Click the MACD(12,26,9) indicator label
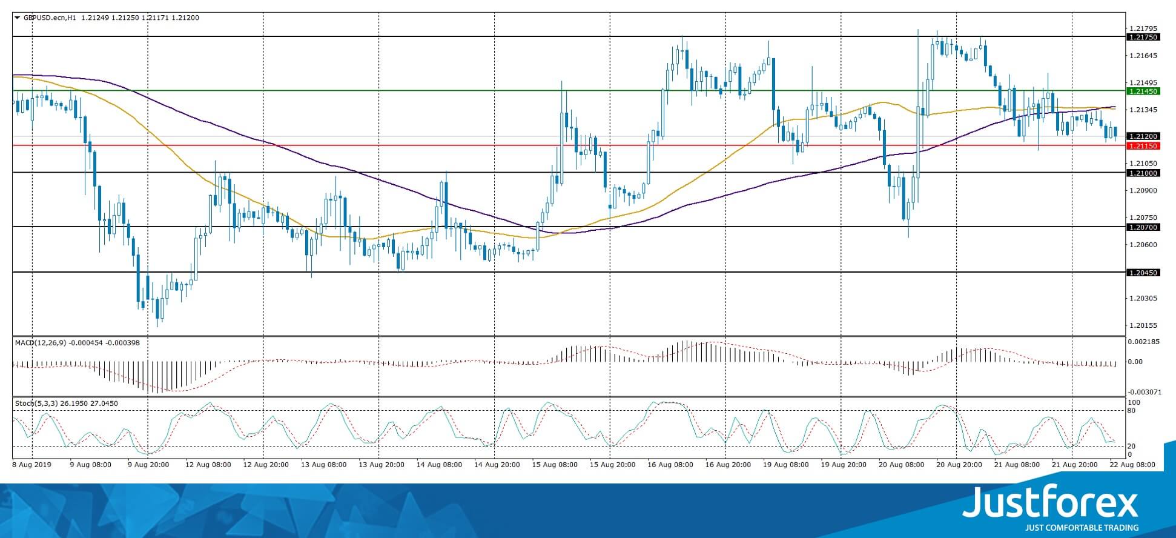This screenshot has height=538, width=1176. coord(41,343)
